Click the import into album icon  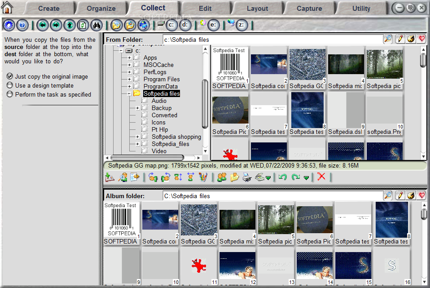point(110,177)
